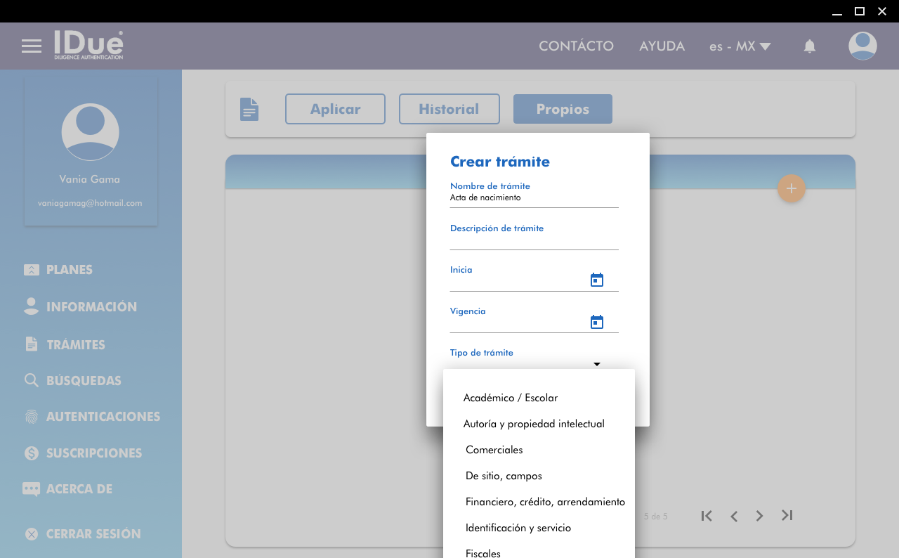Expand the es - MX language dropdown
Viewport: 899px width, 558px height.
[x=740, y=46]
